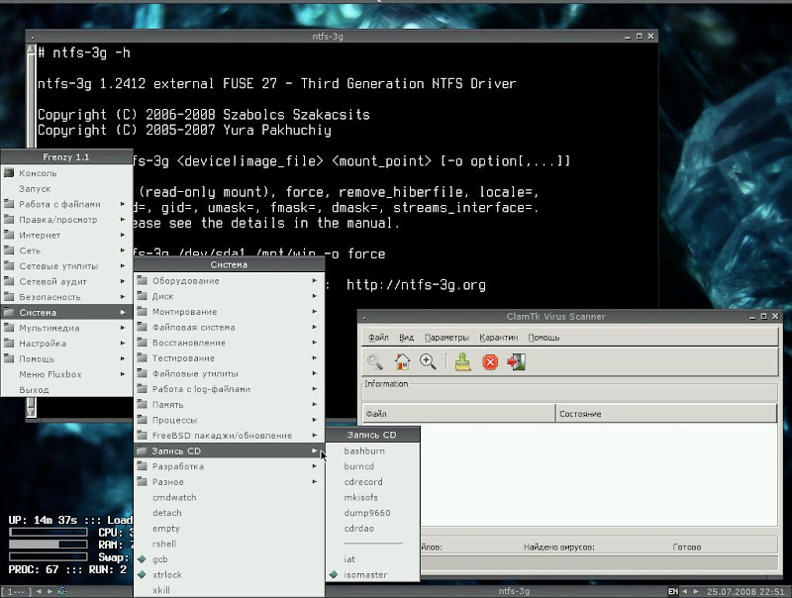792x598 pixels.
Task: Click the exit door icon in ClamTk
Action: pyautogui.click(x=516, y=362)
